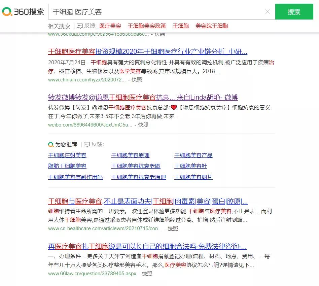319x286 pixels.
Task: Click the 为您推荐 heading text
Action: pyautogui.click(x=66, y=144)
